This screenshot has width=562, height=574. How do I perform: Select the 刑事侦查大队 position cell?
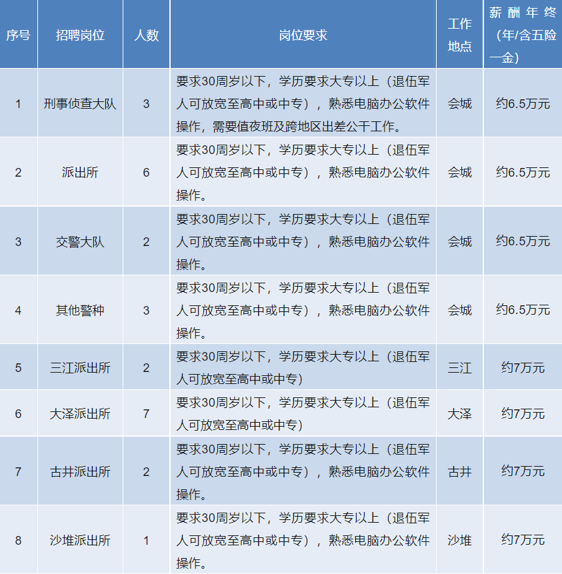click(80, 104)
